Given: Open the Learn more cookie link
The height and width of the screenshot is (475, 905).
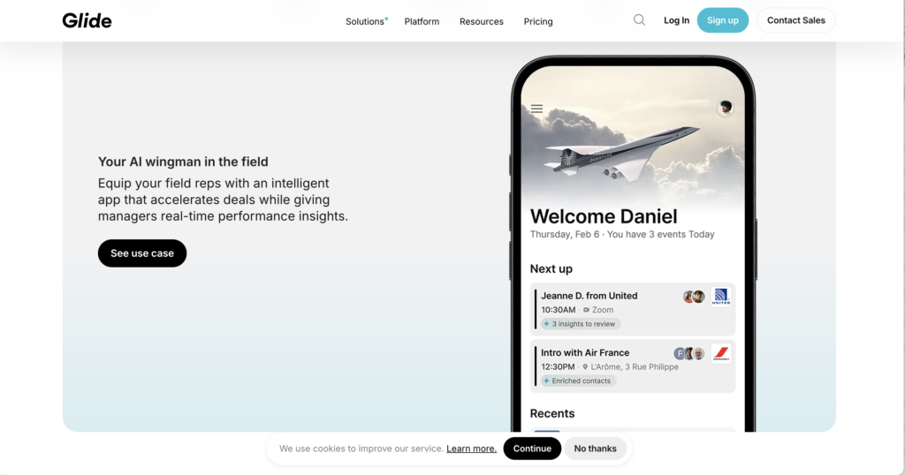Looking at the screenshot, I should pos(471,449).
